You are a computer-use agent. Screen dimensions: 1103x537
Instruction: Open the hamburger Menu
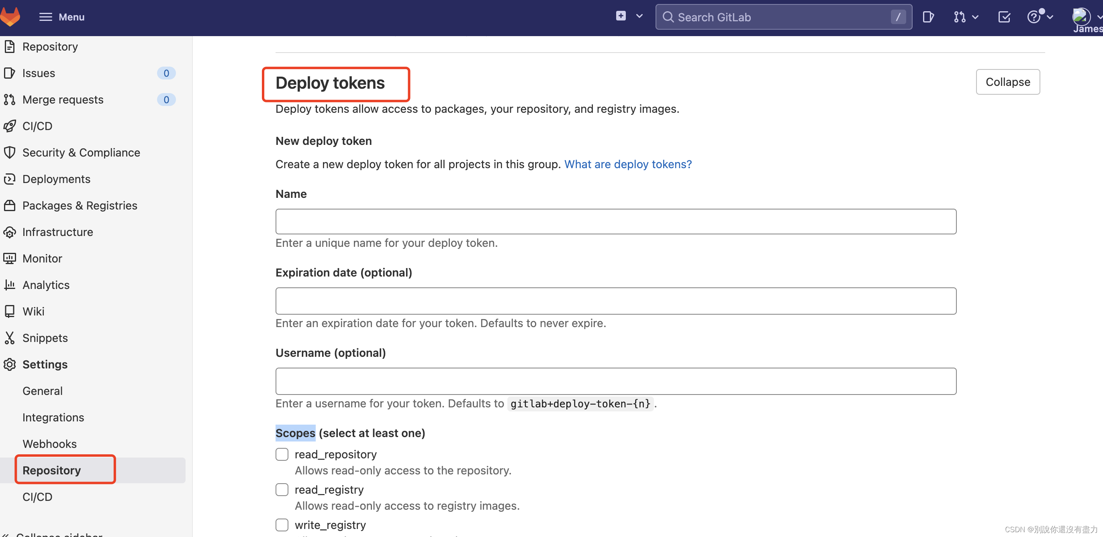(62, 17)
